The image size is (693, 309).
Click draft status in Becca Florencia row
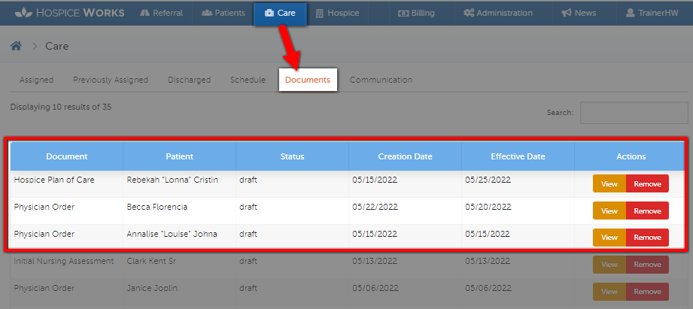(x=248, y=207)
